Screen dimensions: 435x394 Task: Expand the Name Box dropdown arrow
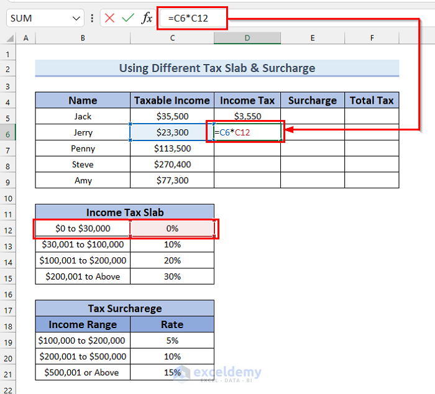(x=76, y=19)
